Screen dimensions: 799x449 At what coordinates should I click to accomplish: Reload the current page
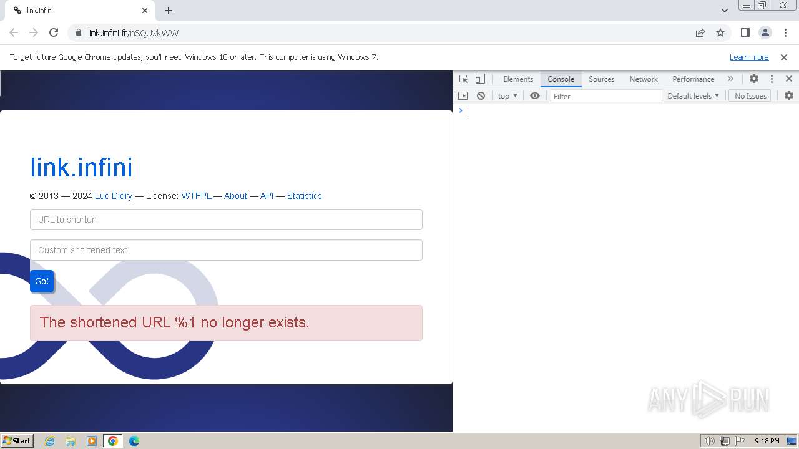[54, 32]
